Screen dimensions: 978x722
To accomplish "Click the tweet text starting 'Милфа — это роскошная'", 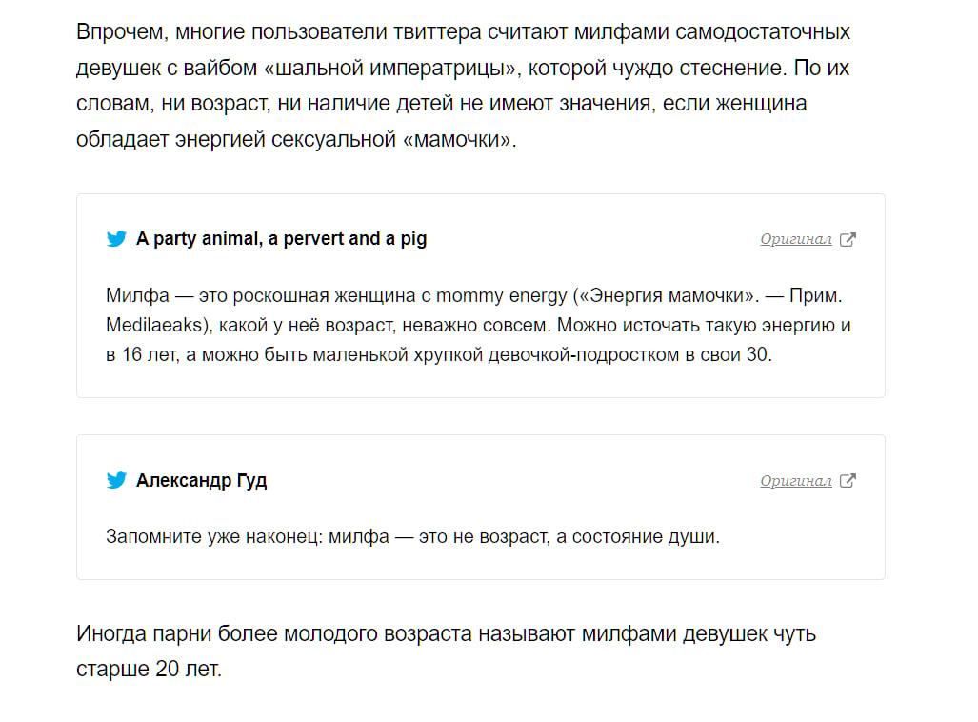I will click(478, 325).
